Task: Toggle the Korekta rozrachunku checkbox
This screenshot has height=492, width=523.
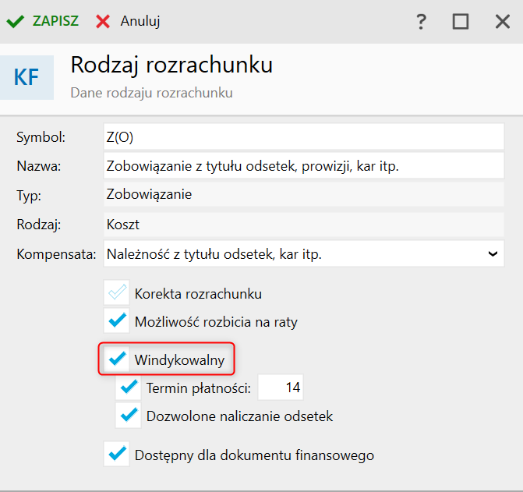Action: click(118, 294)
